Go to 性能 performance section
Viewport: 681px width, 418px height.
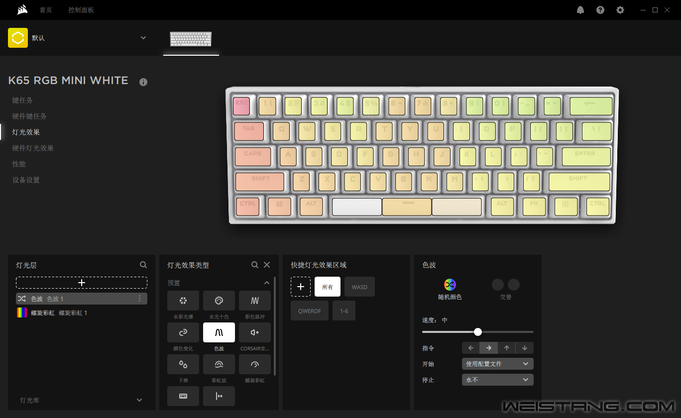tap(19, 164)
